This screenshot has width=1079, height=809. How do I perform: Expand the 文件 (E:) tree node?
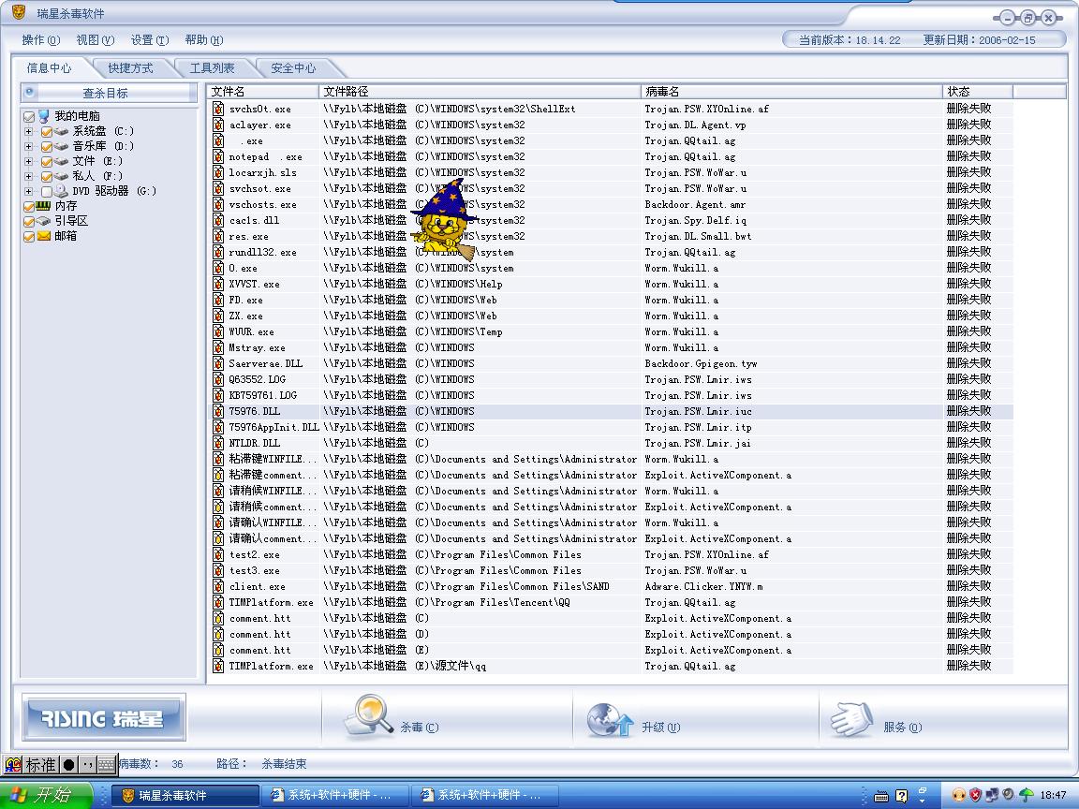28,162
